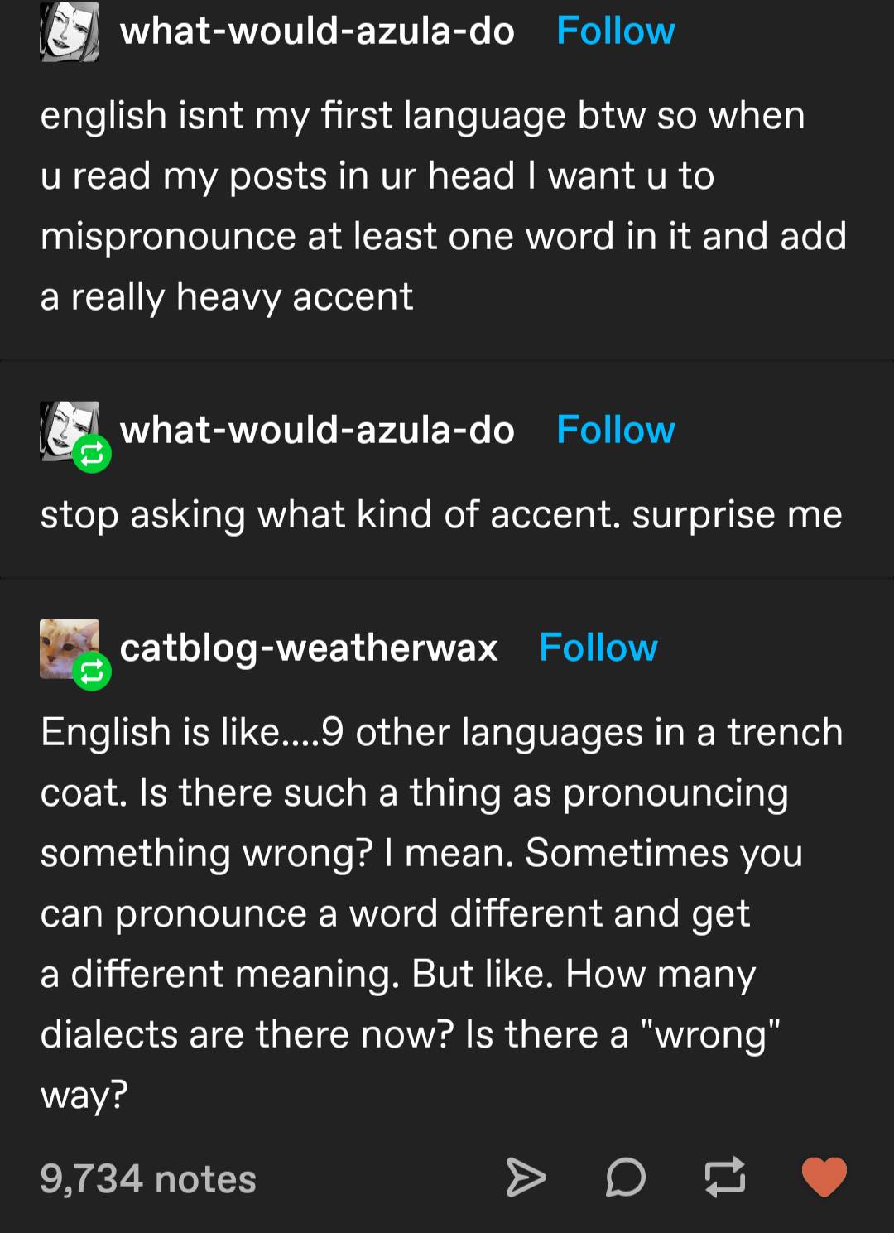Click the 'English is like....9 other languages' text
894x1233 pixels.
[440, 733]
